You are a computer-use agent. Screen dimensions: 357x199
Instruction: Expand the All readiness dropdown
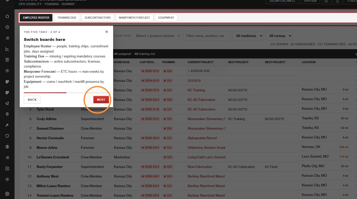pos(248,36)
